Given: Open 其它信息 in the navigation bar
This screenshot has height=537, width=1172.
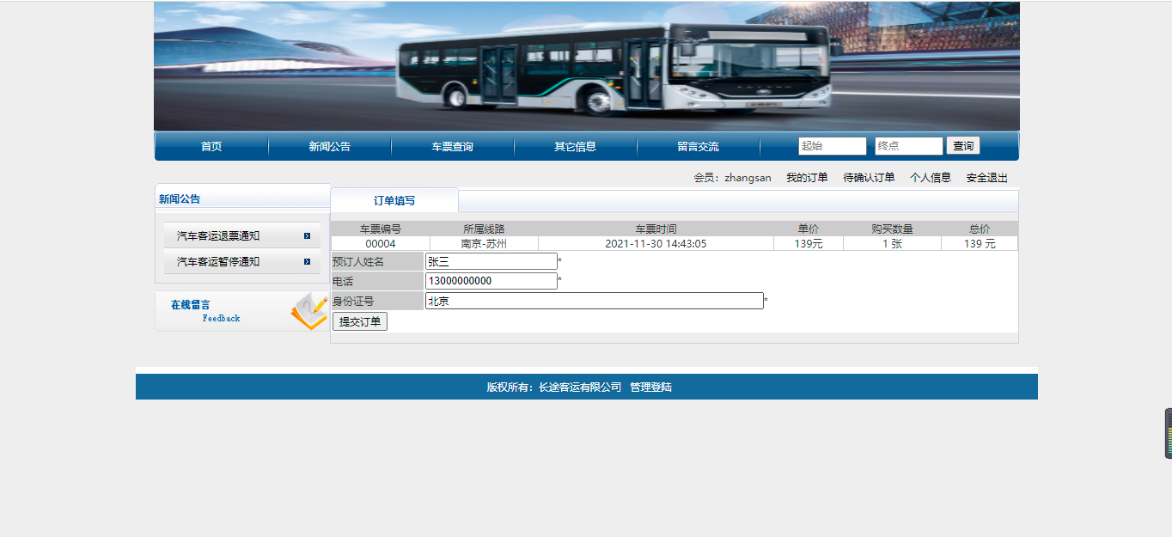Looking at the screenshot, I should 576,147.
